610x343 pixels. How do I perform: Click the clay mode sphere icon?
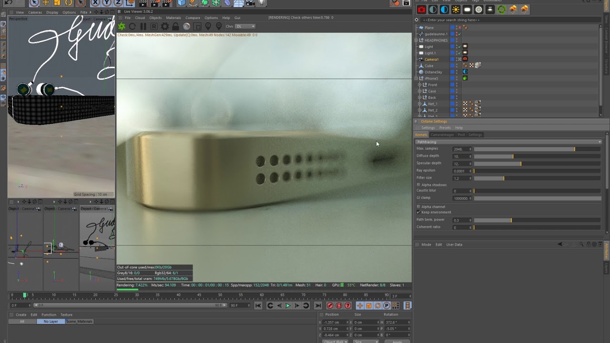click(186, 27)
